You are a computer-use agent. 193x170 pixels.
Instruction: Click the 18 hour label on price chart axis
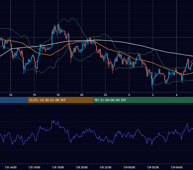[x=58, y=95]
